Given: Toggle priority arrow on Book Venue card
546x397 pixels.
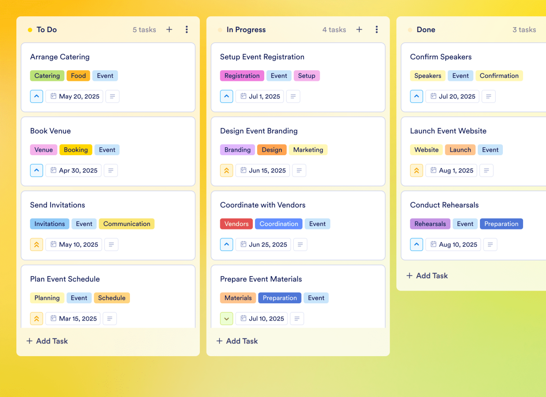Looking at the screenshot, I should pyautogui.click(x=37, y=171).
